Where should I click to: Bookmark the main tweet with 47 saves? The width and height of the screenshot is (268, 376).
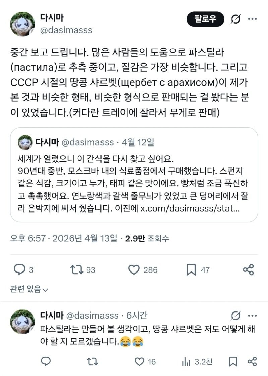191,269
